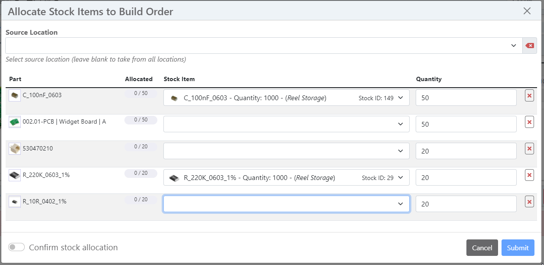544x265 pixels.
Task: Enable Confirm stock allocation switch
Action: (16, 247)
